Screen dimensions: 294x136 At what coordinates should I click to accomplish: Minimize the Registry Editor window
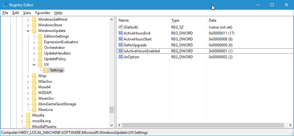258,5
